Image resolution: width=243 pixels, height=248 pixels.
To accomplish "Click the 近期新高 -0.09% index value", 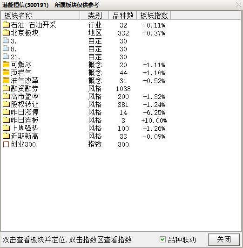I will tap(154, 136).
